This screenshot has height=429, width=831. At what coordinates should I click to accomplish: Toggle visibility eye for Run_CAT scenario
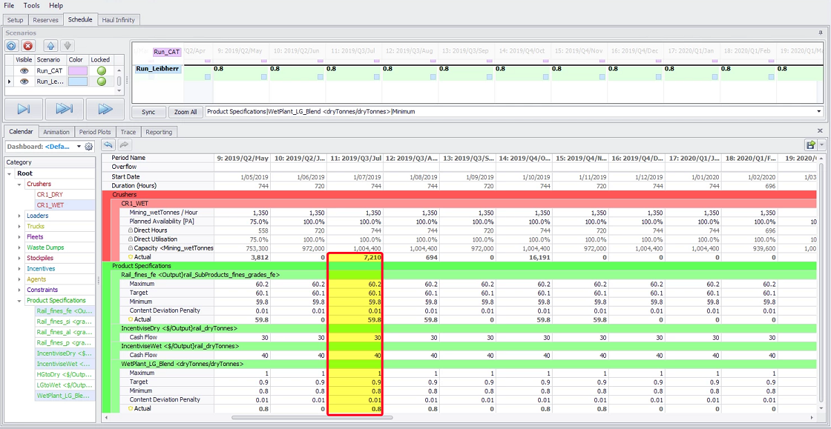[x=24, y=71]
